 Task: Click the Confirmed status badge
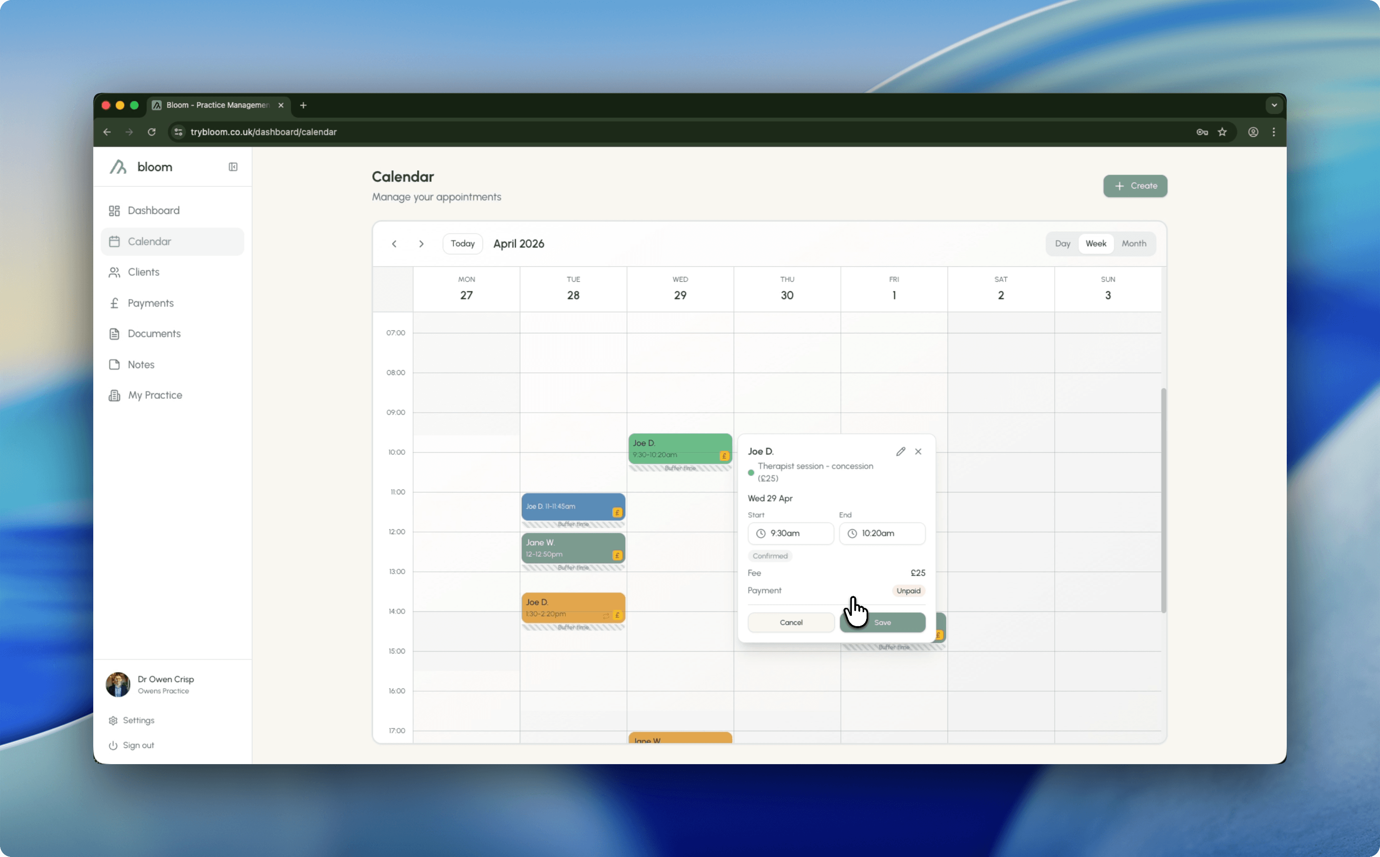pyautogui.click(x=770, y=556)
